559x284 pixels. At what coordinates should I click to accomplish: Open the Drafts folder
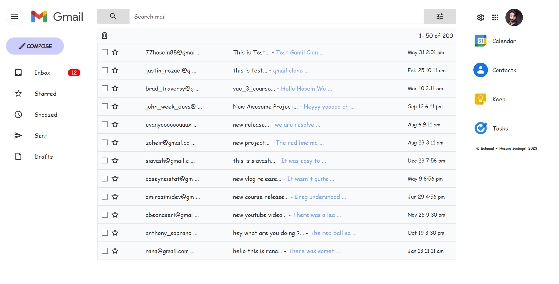pos(43,156)
